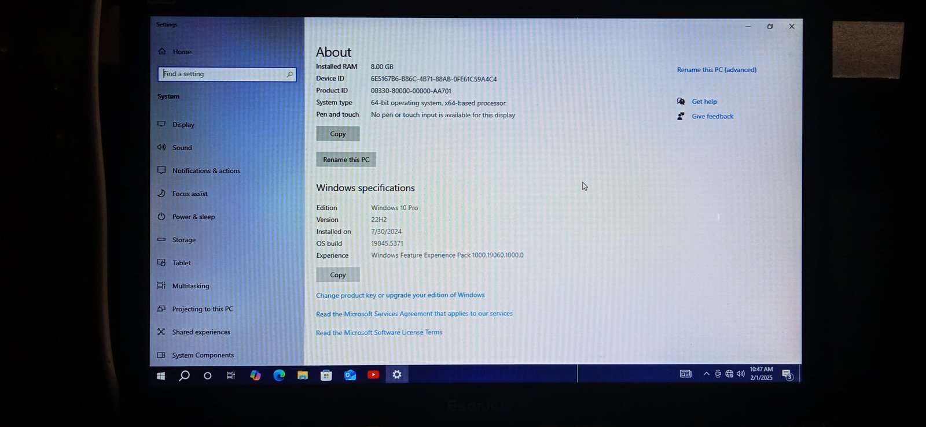Restore down the Settings window
The image size is (926, 427).
[x=770, y=27]
